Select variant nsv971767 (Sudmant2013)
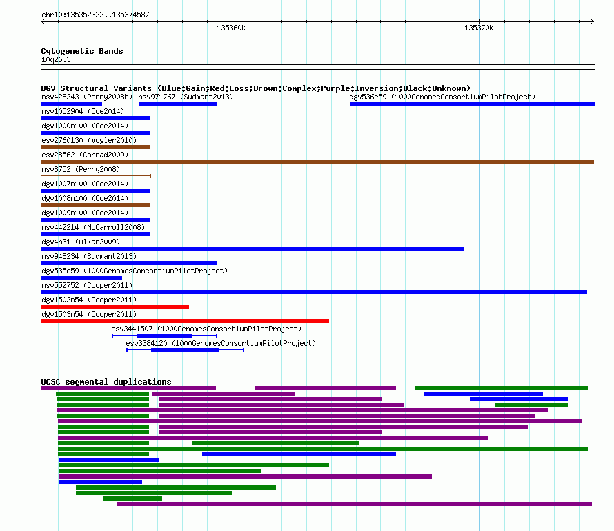This screenshot has width=614, height=531. (x=185, y=97)
